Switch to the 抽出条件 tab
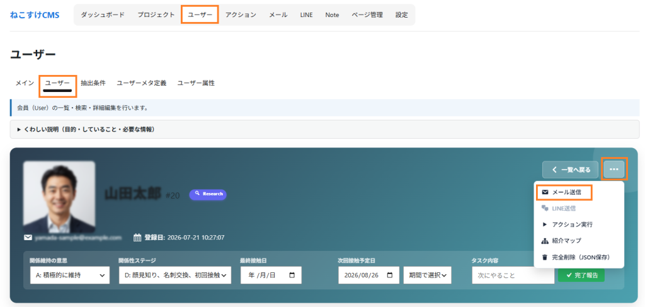This screenshot has height=307, width=645. click(x=93, y=83)
